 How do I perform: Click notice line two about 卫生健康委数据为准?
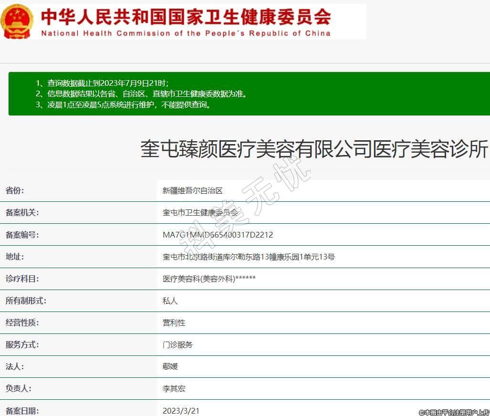[141, 94]
